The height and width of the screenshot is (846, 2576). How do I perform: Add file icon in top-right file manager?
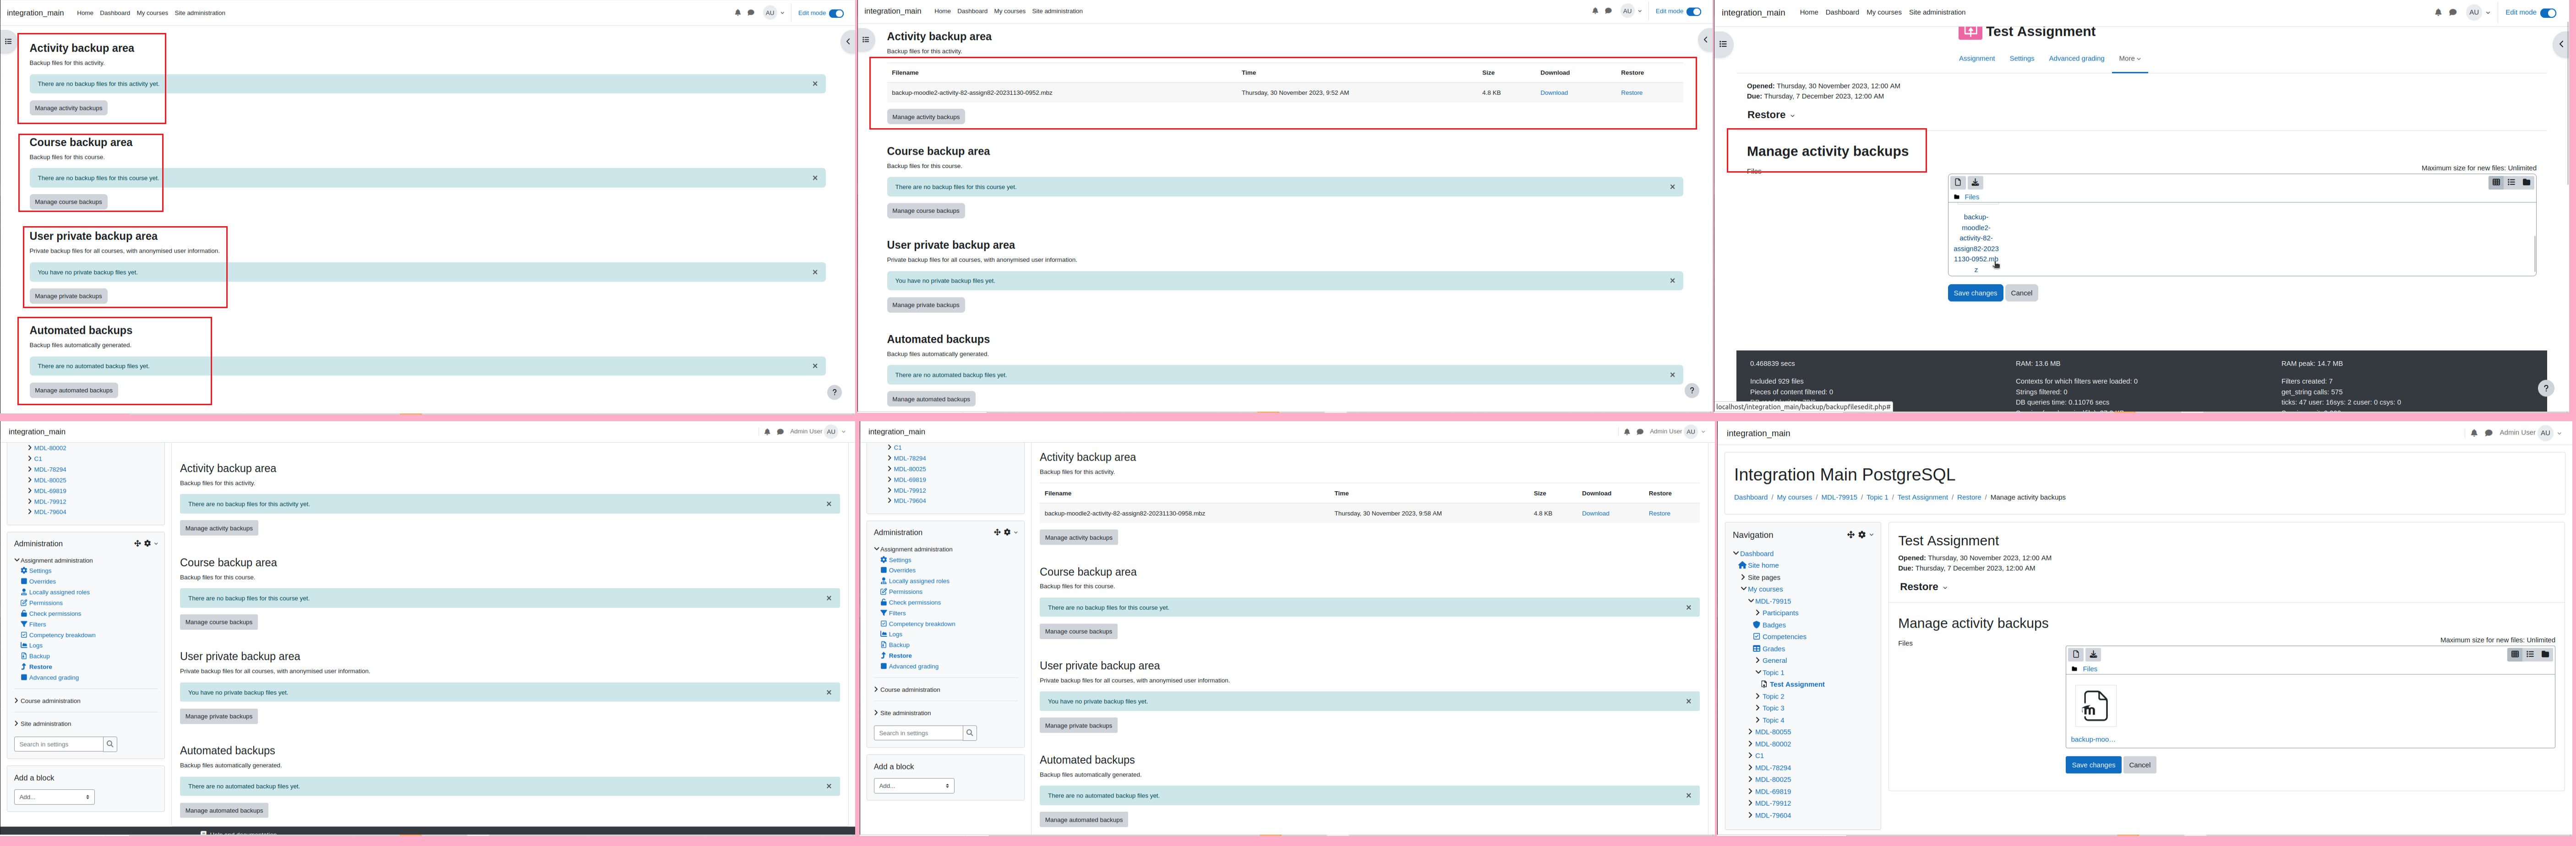tap(1958, 183)
